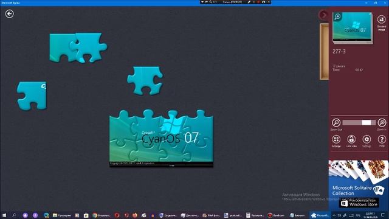This screenshot has width=389, height=219.
Task: Click the РУС language indicator
Action: (x=358, y=215)
